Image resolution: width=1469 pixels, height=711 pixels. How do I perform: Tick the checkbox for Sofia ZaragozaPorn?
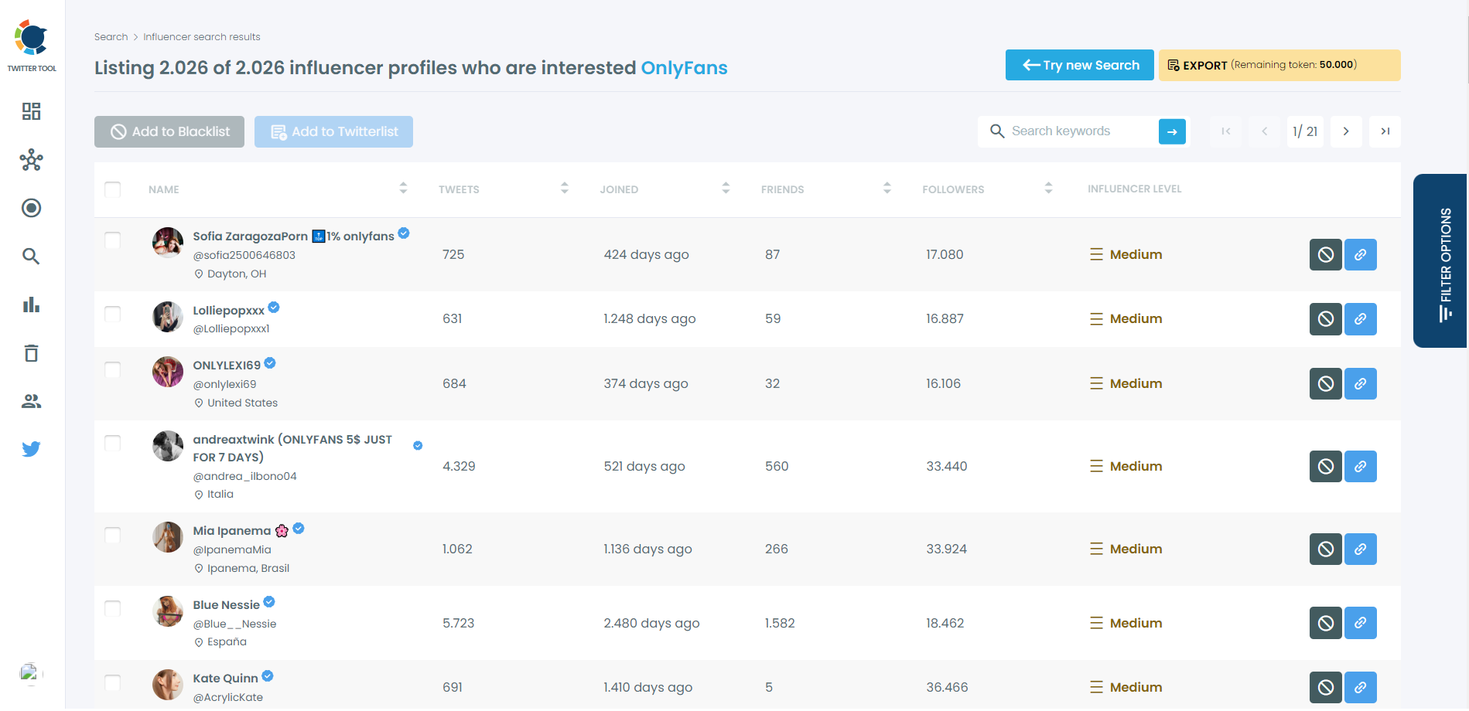[x=113, y=240]
